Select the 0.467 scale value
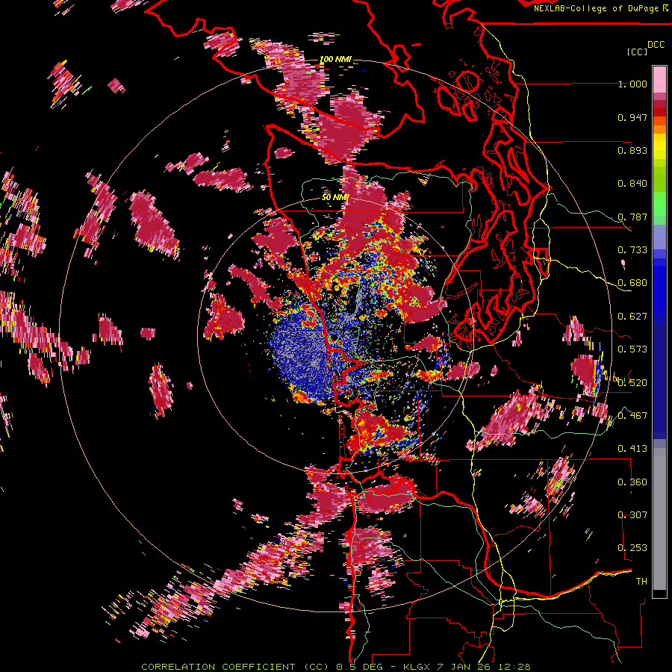Image resolution: width=672 pixels, height=672 pixels. (x=632, y=415)
